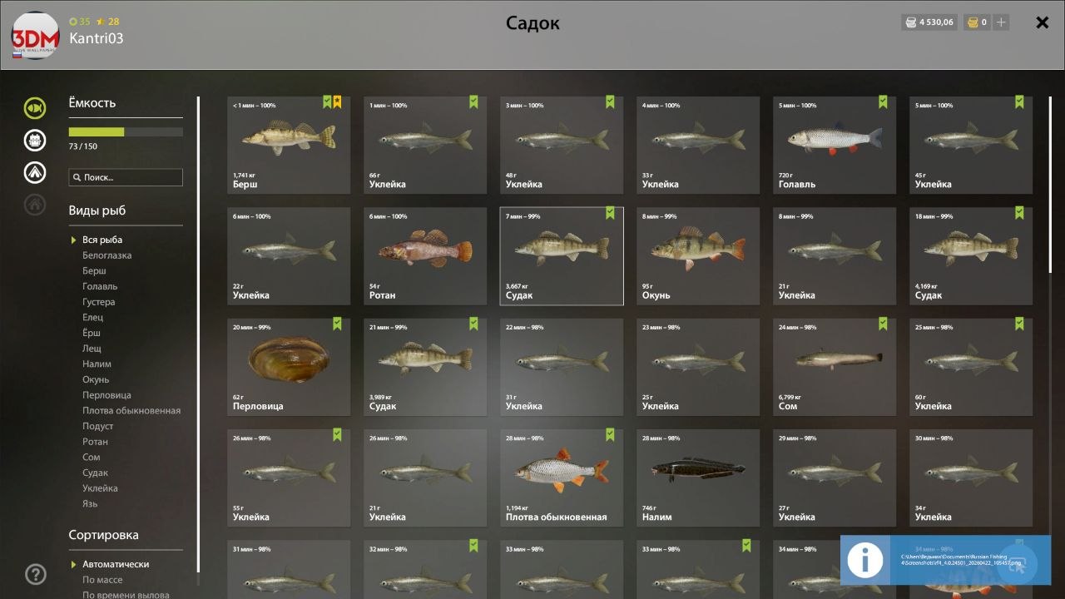Open the fish keepnet sidebar icon
Screen dimensions: 1065x599
click(35, 108)
